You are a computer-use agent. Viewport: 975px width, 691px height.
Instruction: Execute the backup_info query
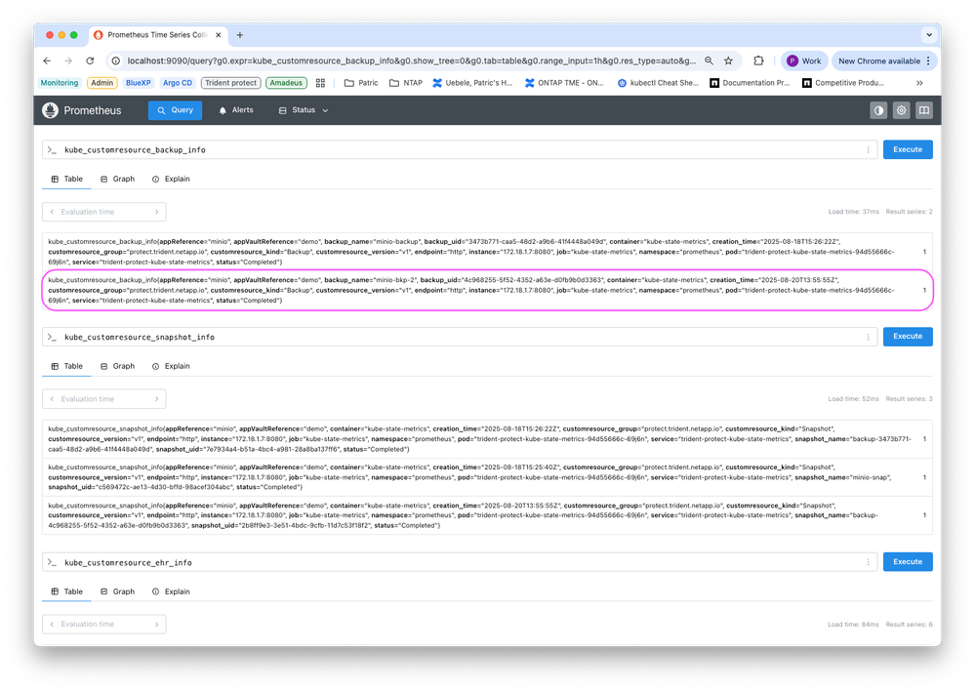(908, 150)
